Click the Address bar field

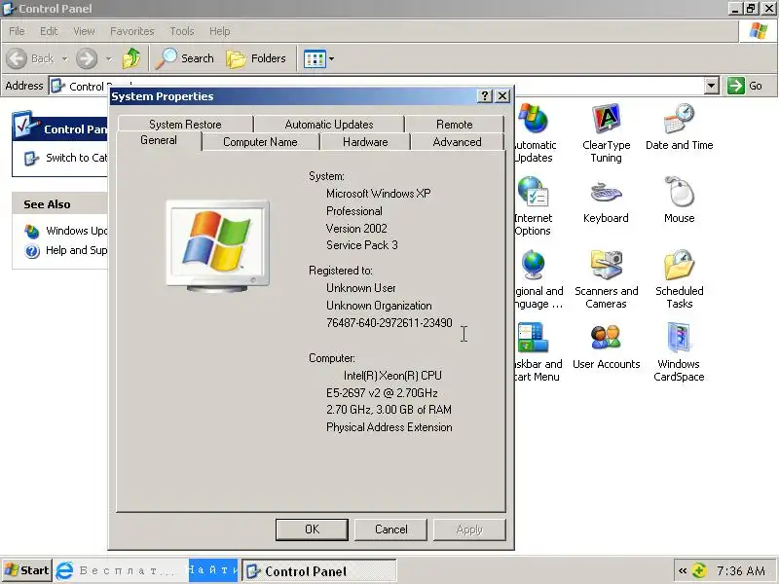point(383,86)
